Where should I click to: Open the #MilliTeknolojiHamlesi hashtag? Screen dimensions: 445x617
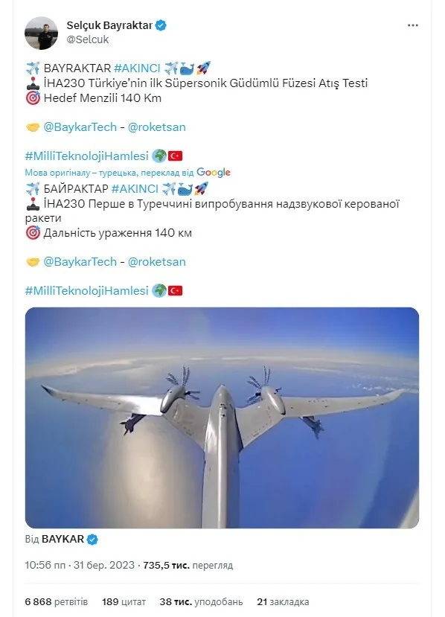click(87, 154)
